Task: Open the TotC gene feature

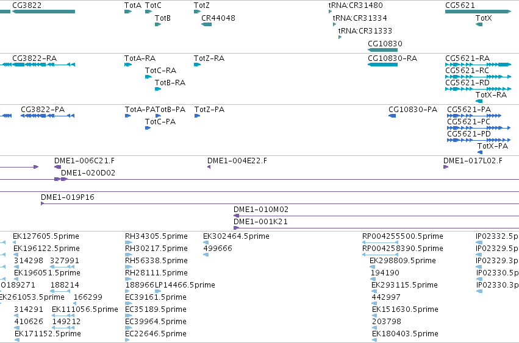Action: point(148,12)
